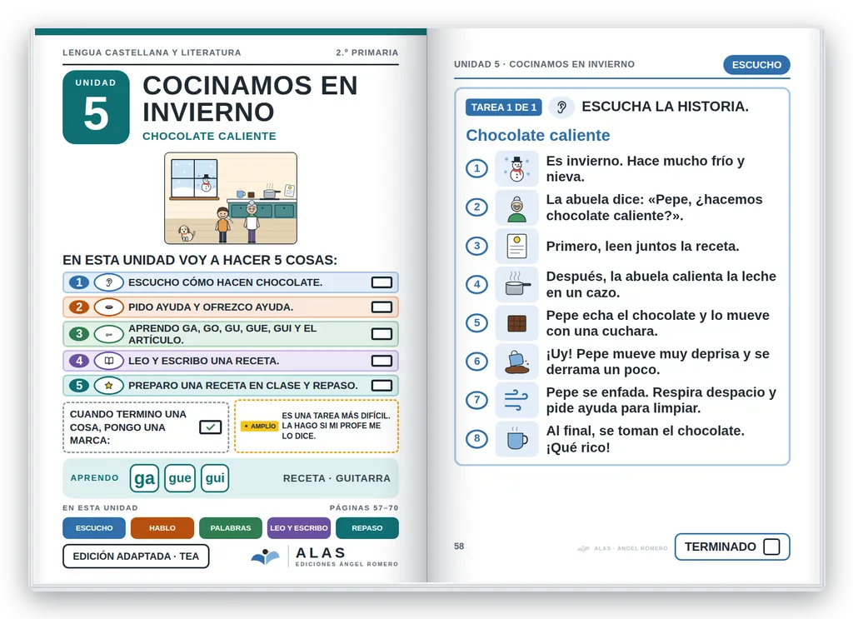Click the small ALAS footer logo on page 58

pos(583,548)
